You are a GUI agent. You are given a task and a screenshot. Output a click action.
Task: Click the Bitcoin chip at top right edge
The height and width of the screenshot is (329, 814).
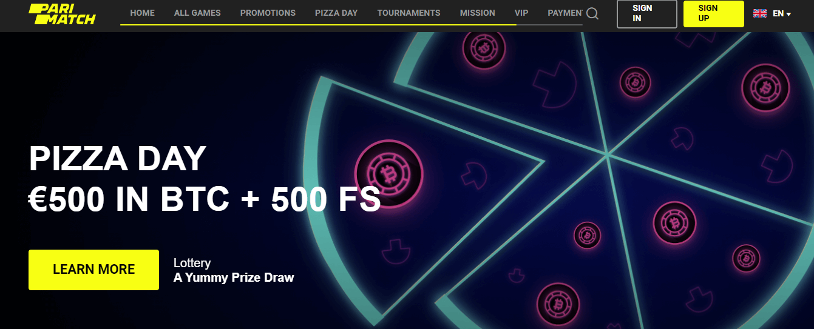(x=765, y=87)
